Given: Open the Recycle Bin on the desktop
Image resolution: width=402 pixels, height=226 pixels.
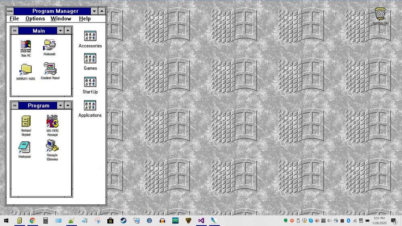Looking at the screenshot, I should (x=380, y=14).
